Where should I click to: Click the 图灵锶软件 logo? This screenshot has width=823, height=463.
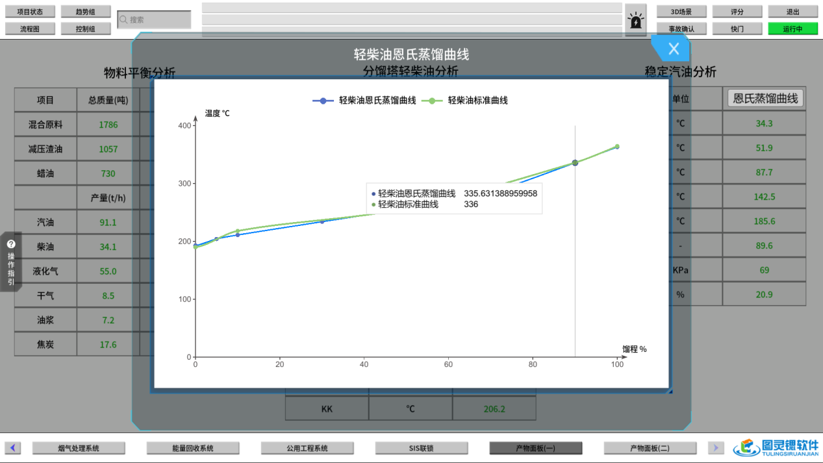coord(776,447)
